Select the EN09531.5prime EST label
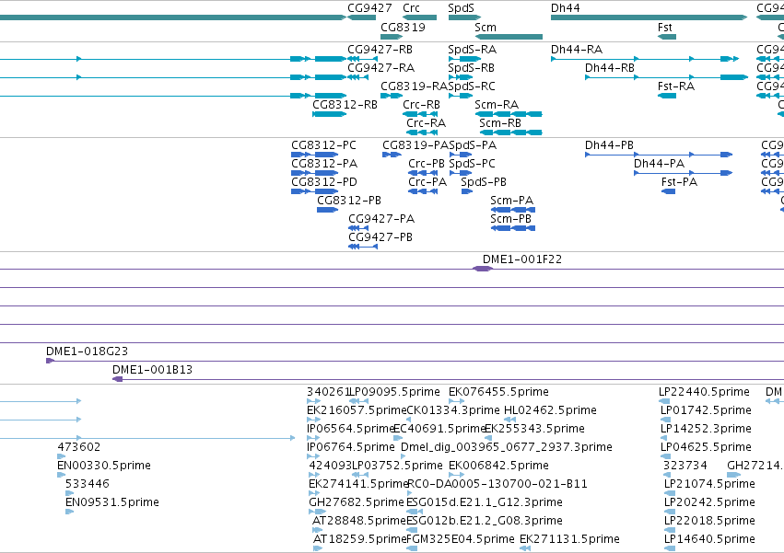 pos(112,503)
